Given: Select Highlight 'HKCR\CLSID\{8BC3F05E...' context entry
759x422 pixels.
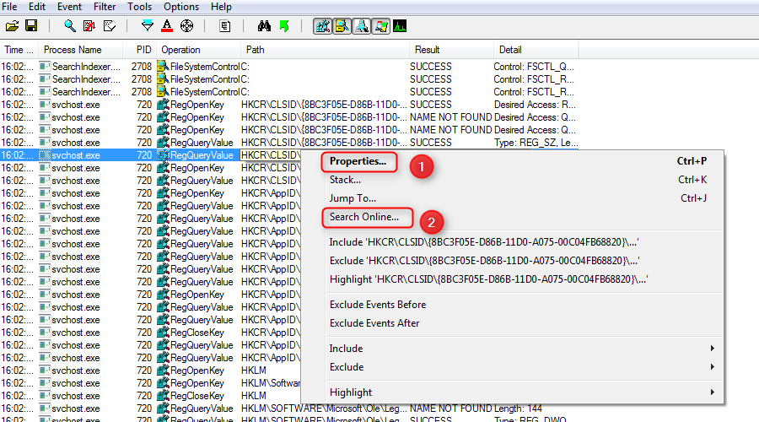Looking at the screenshot, I should coord(489,279).
